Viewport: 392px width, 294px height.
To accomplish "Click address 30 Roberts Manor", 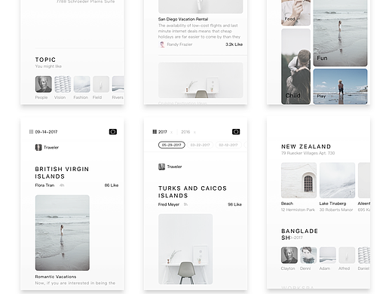I will click(x=336, y=210).
